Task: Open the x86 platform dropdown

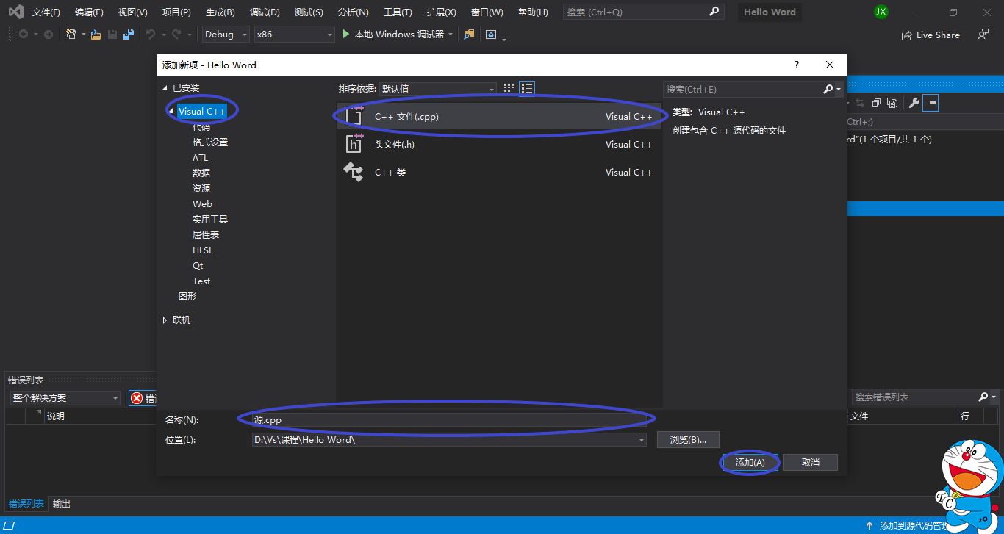Action: pyautogui.click(x=329, y=34)
